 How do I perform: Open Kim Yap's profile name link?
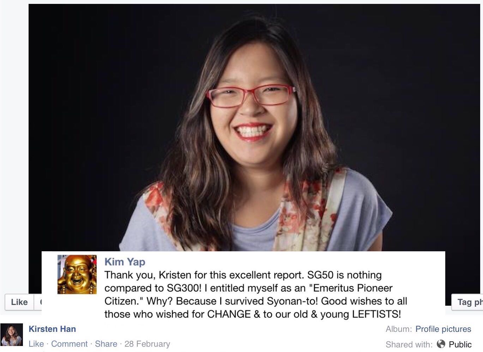(125, 262)
